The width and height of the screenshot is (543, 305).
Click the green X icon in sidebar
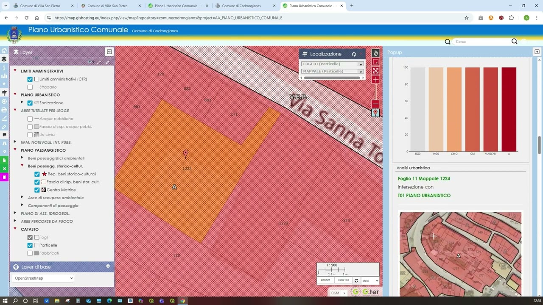[4, 169]
